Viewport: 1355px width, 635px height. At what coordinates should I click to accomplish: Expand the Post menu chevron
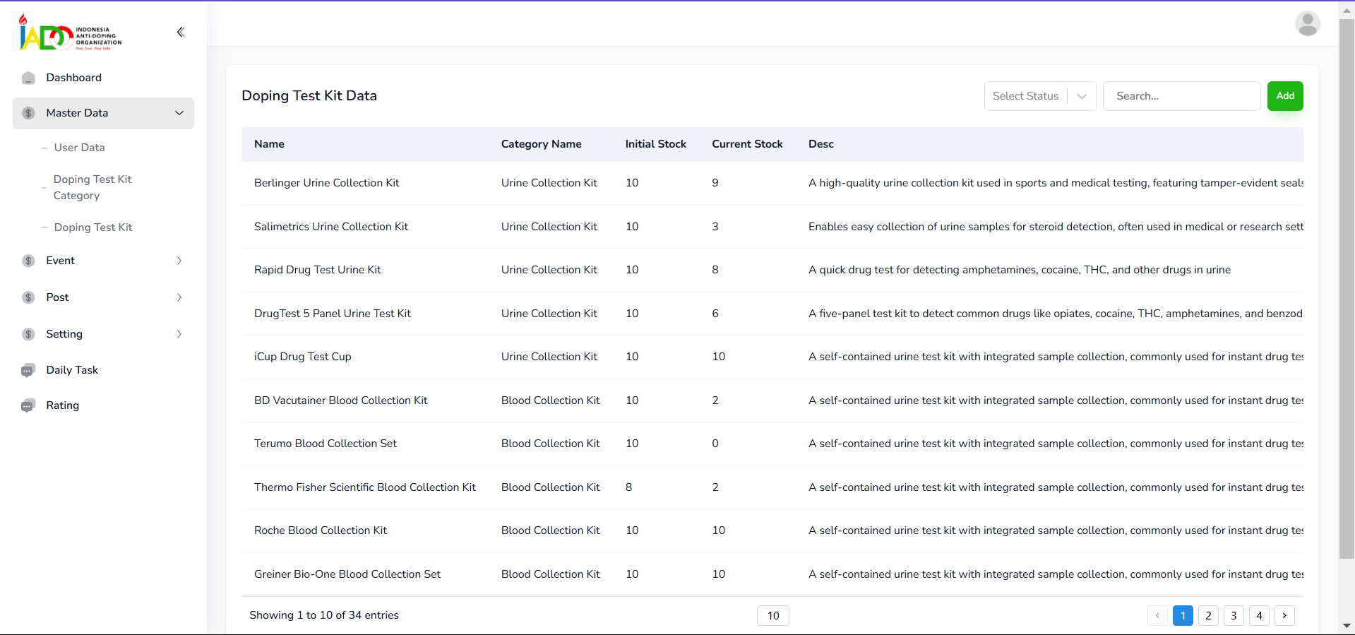(179, 297)
